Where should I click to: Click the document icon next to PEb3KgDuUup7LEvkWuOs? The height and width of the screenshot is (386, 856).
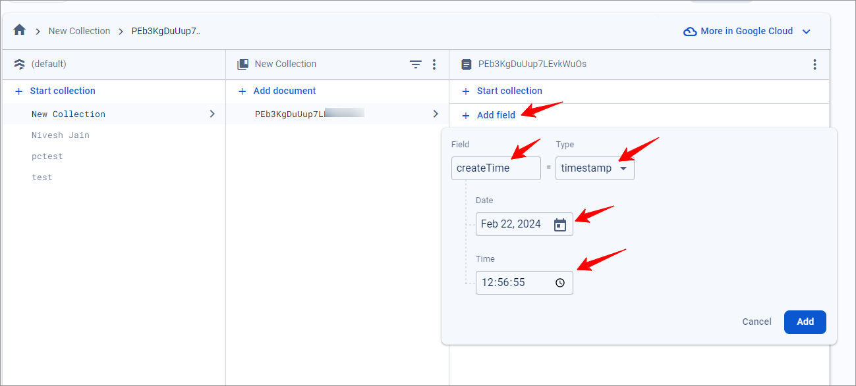tap(467, 64)
